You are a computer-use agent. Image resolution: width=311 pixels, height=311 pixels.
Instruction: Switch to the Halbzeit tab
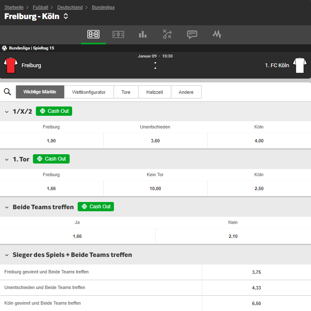[x=155, y=92]
